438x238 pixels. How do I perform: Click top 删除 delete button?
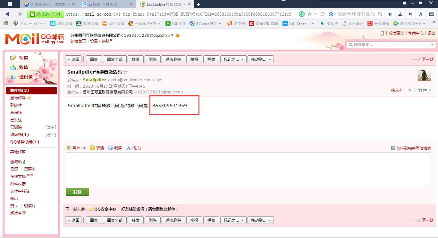pyautogui.click(x=153, y=59)
